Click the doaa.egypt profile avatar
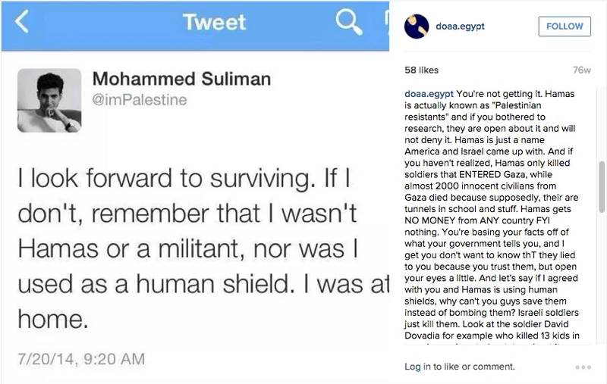 click(417, 27)
